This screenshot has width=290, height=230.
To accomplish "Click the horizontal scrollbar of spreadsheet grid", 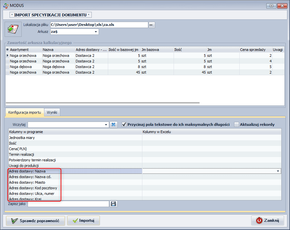I will pos(103,103).
